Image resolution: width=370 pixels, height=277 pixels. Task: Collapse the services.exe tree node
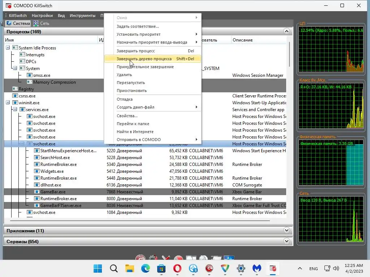pos(15,109)
